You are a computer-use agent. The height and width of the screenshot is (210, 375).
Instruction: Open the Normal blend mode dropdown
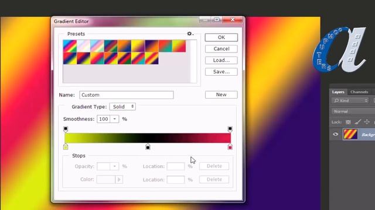click(353, 111)
